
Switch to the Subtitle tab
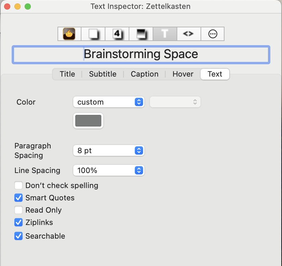coord(103,74)
